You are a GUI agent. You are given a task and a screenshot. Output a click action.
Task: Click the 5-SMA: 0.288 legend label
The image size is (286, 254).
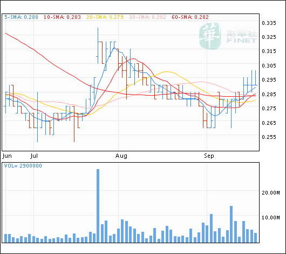[x=21, y=17]
